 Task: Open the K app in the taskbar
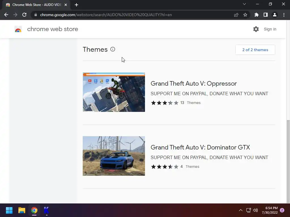[46, 210]
